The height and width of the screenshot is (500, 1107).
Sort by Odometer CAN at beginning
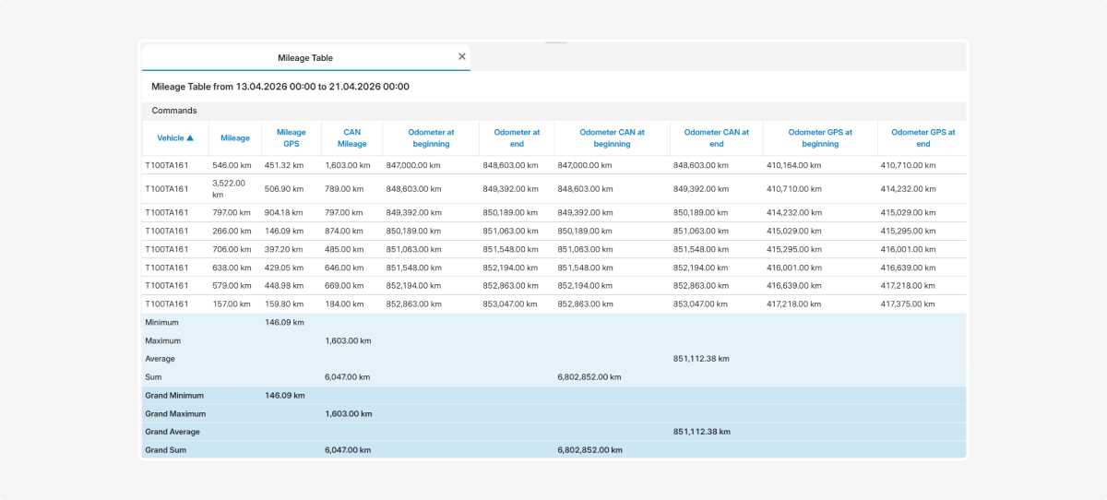click(612, 138)
